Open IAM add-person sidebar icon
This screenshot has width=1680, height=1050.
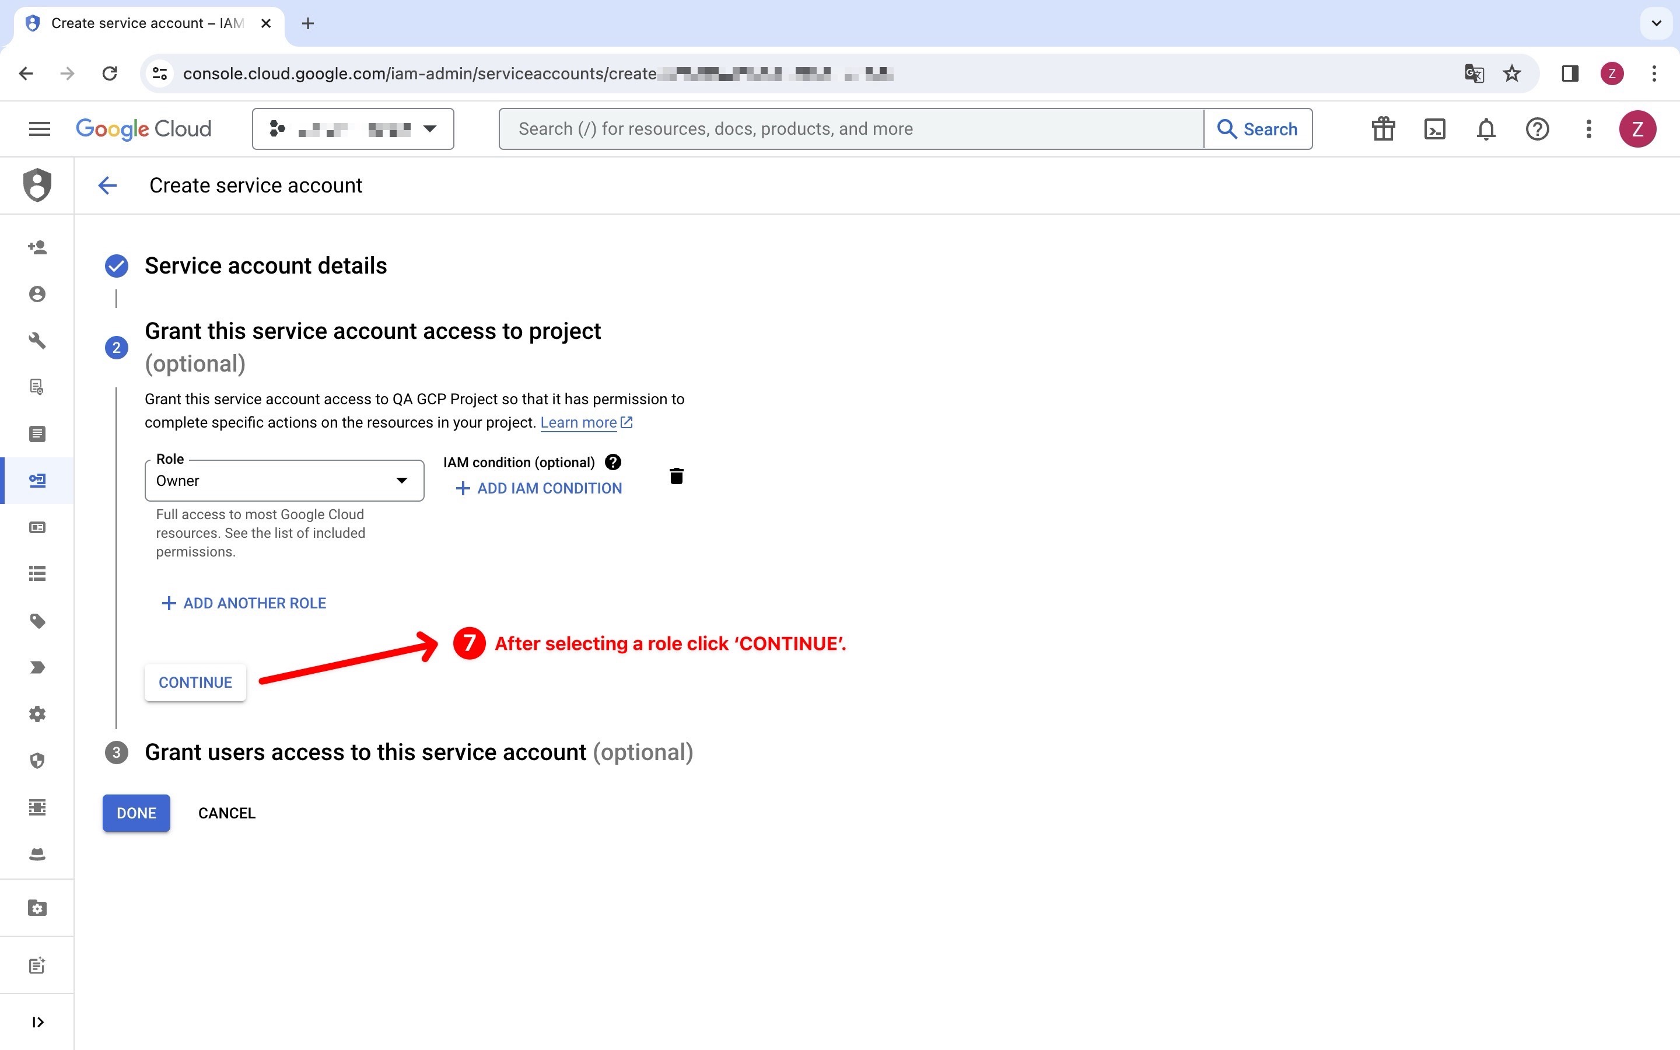[x=37, y=247]
